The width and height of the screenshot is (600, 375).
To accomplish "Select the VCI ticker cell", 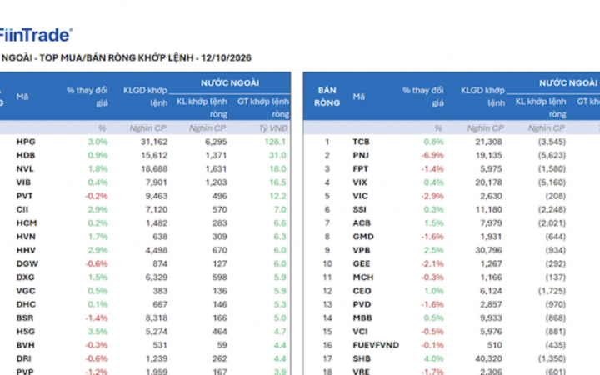I will (x=360, y=332).
